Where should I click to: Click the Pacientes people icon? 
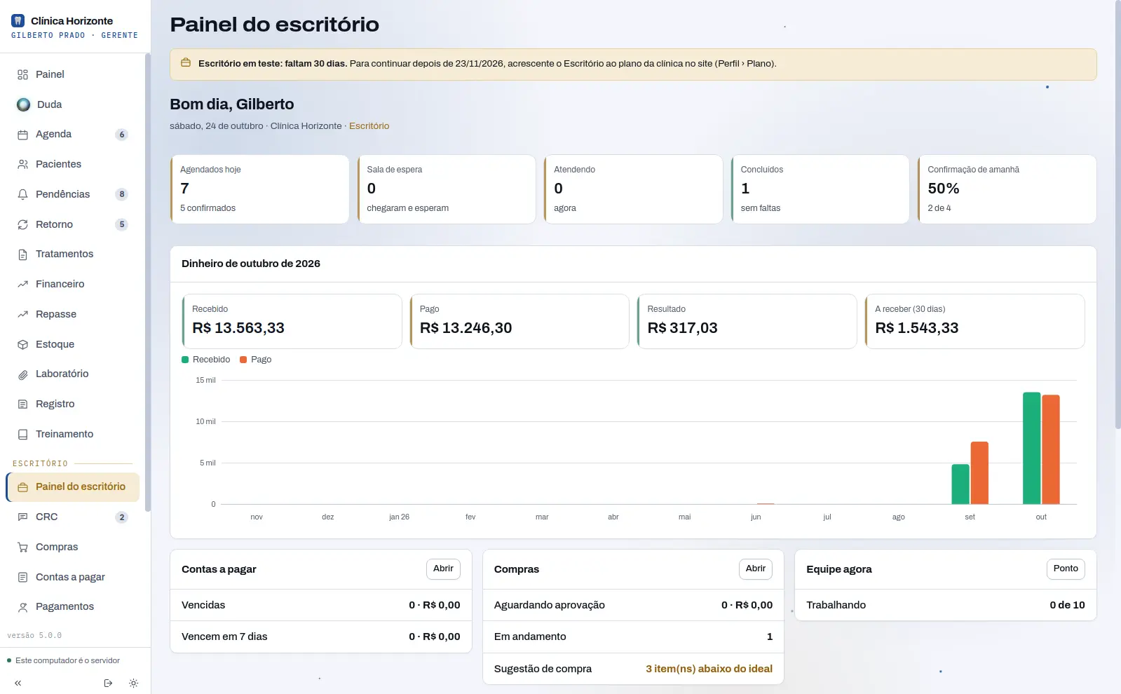click(x=22, y=164)
